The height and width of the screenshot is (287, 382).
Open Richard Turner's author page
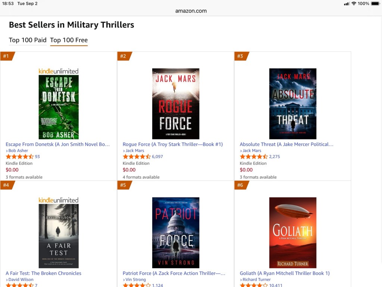pos(256,280)
